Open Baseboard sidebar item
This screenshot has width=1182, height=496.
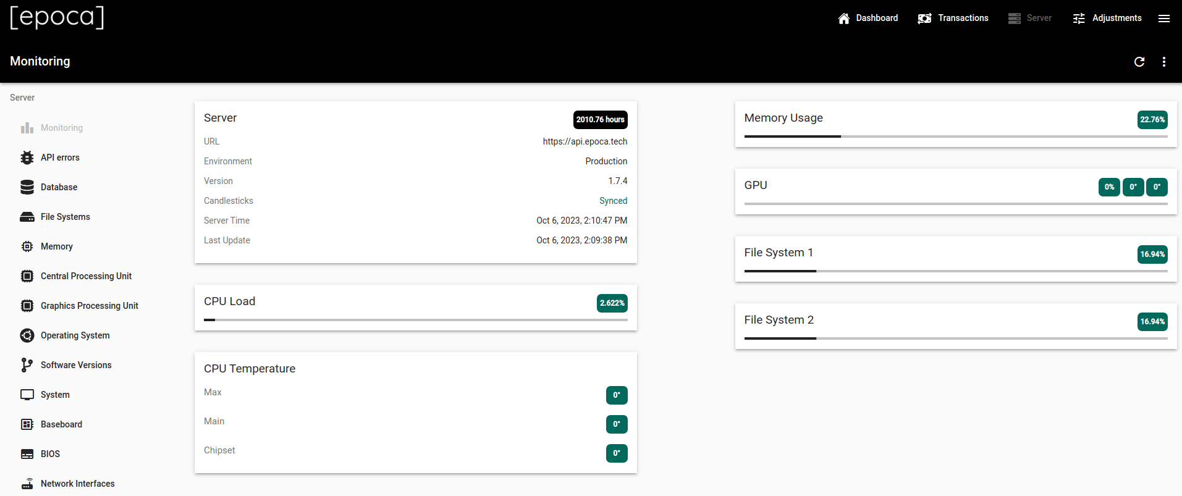click(61, 424)
